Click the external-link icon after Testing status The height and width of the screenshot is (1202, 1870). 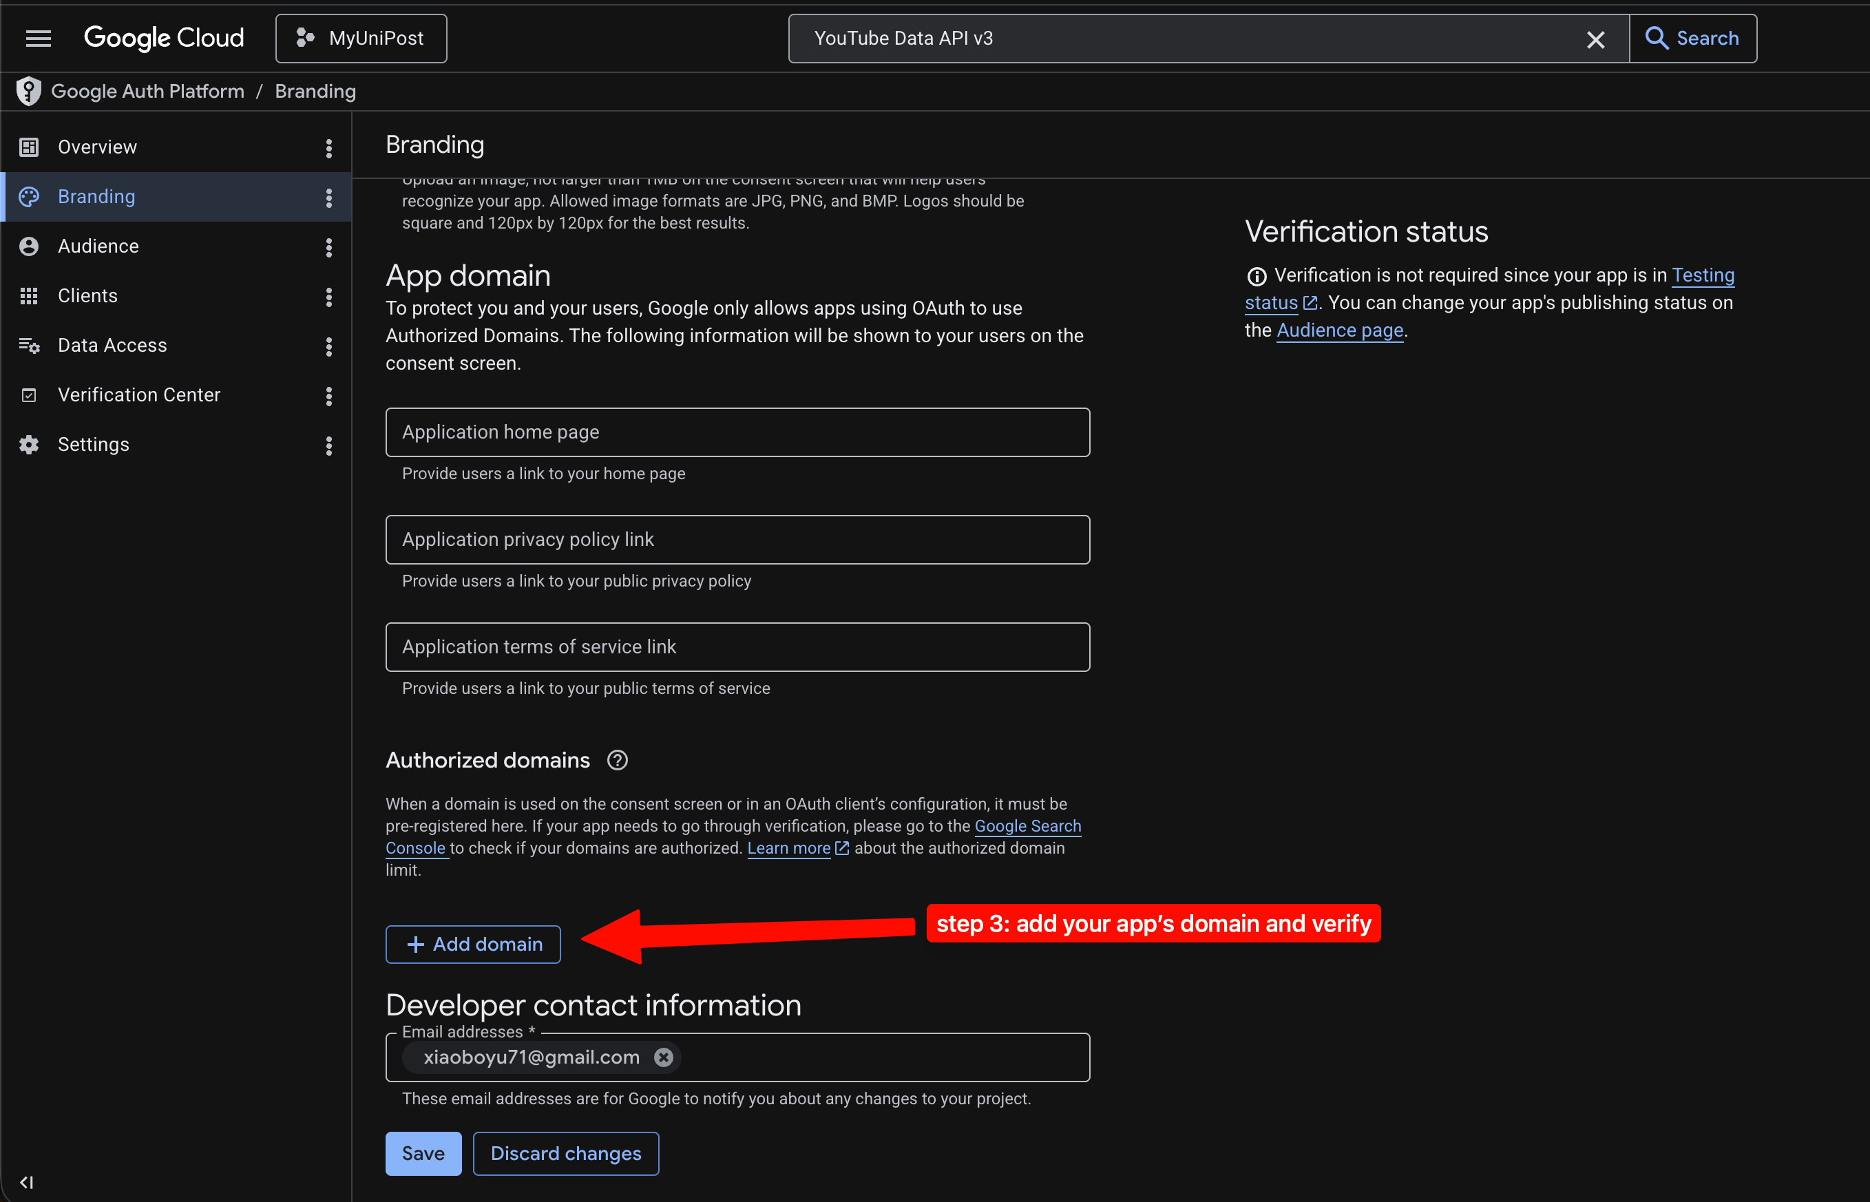(x=1310, y=303)
